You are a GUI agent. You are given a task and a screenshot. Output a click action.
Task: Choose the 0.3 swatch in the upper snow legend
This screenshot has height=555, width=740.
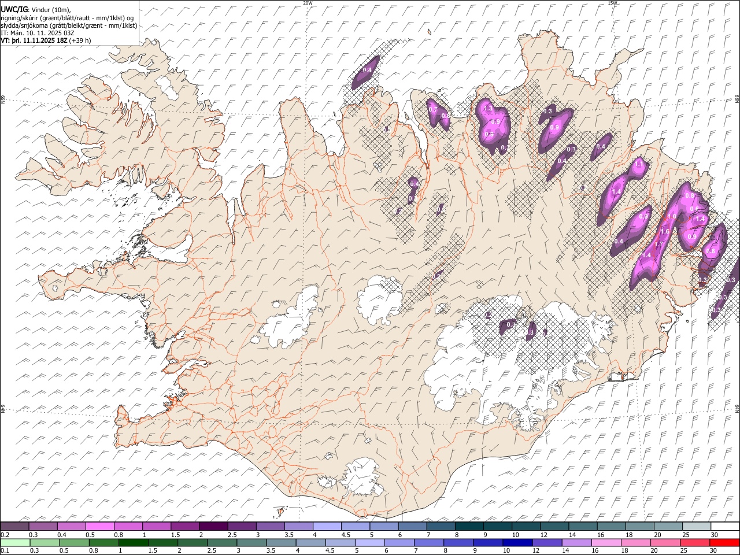[43, 527]
